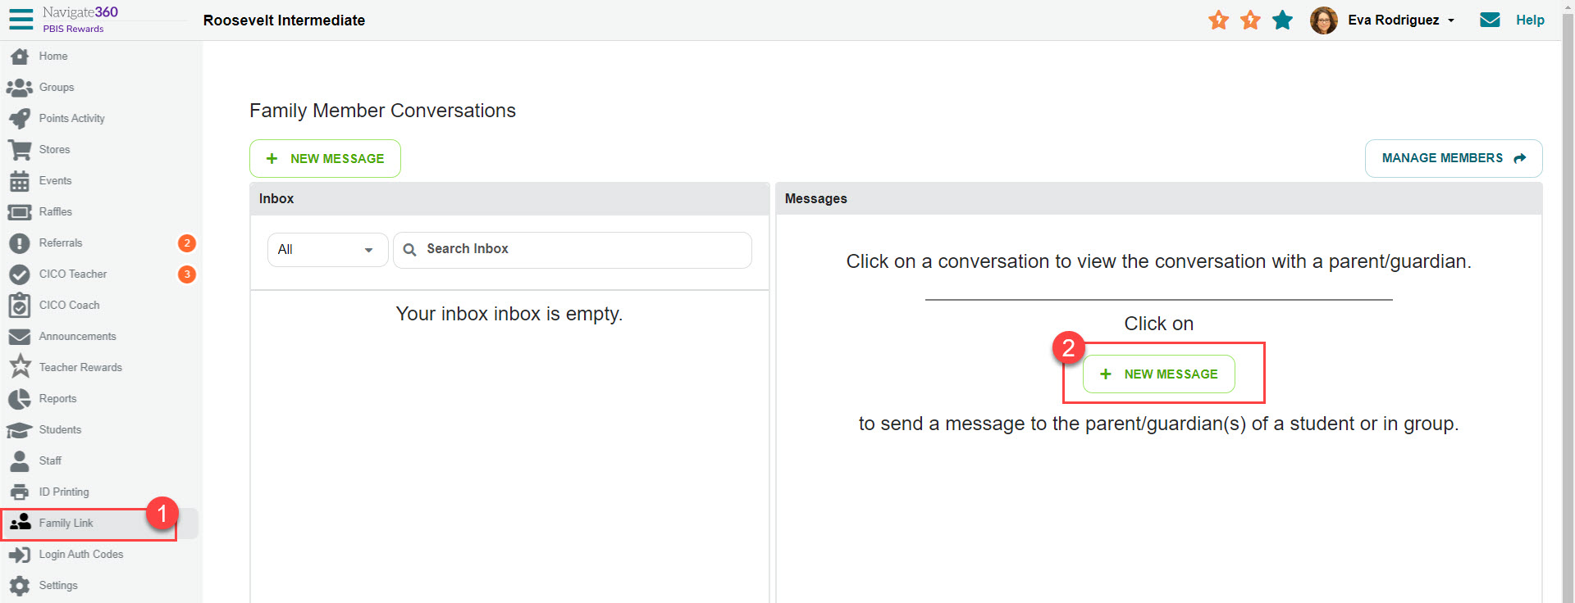1575x603 pixels.
Task: Open the Reports pie chart icon
Action: point(20,399)
